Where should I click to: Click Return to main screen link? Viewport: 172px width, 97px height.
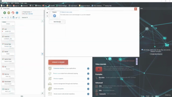(x=66, y=12)
